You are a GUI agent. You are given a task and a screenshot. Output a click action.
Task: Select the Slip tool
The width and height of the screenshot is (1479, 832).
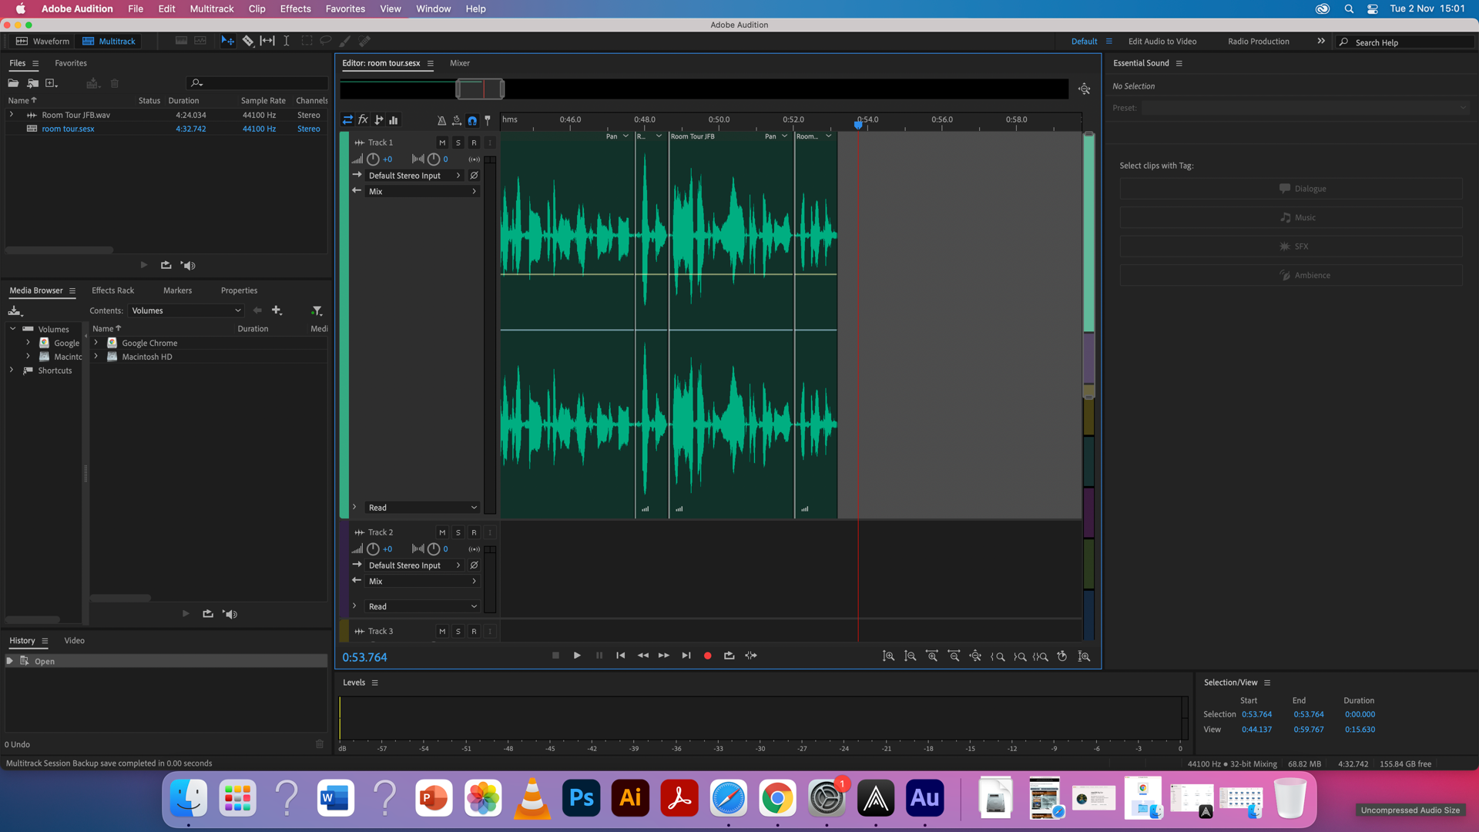(267, 41)
